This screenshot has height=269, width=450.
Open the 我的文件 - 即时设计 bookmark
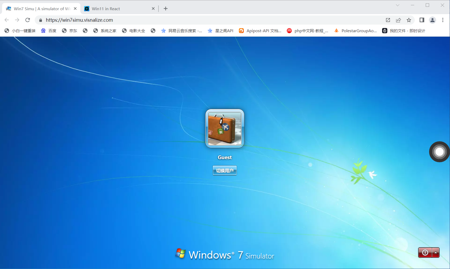tap(404, 31)
